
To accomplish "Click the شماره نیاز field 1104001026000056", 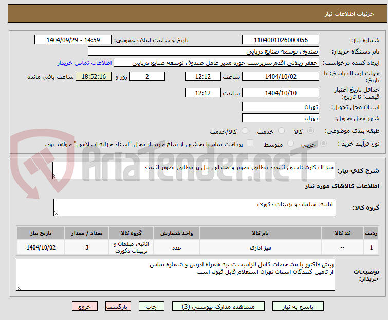I will coord(281,40).
